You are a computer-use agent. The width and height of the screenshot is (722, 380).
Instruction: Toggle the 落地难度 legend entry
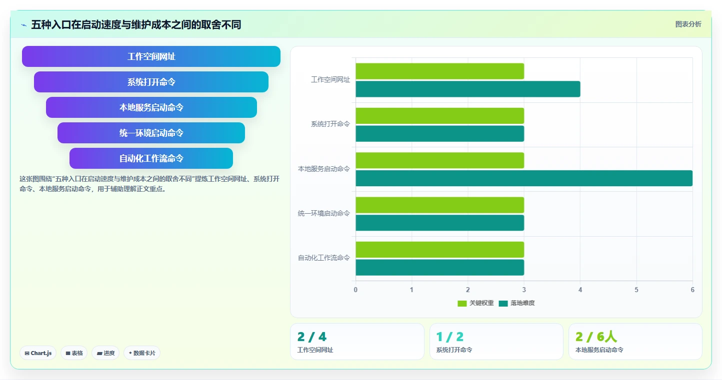[516, 303]
